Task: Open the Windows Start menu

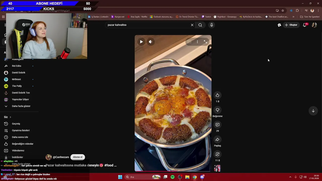Action: (120, 177)
